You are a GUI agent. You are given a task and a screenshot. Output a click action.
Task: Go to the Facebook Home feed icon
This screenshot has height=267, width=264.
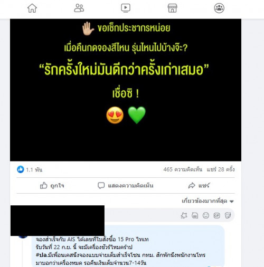click(x=32, y=8)
